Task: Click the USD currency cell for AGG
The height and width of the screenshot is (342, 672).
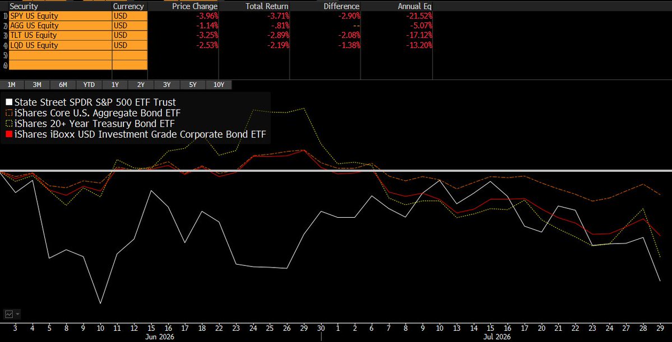Action: coord(130,26)
